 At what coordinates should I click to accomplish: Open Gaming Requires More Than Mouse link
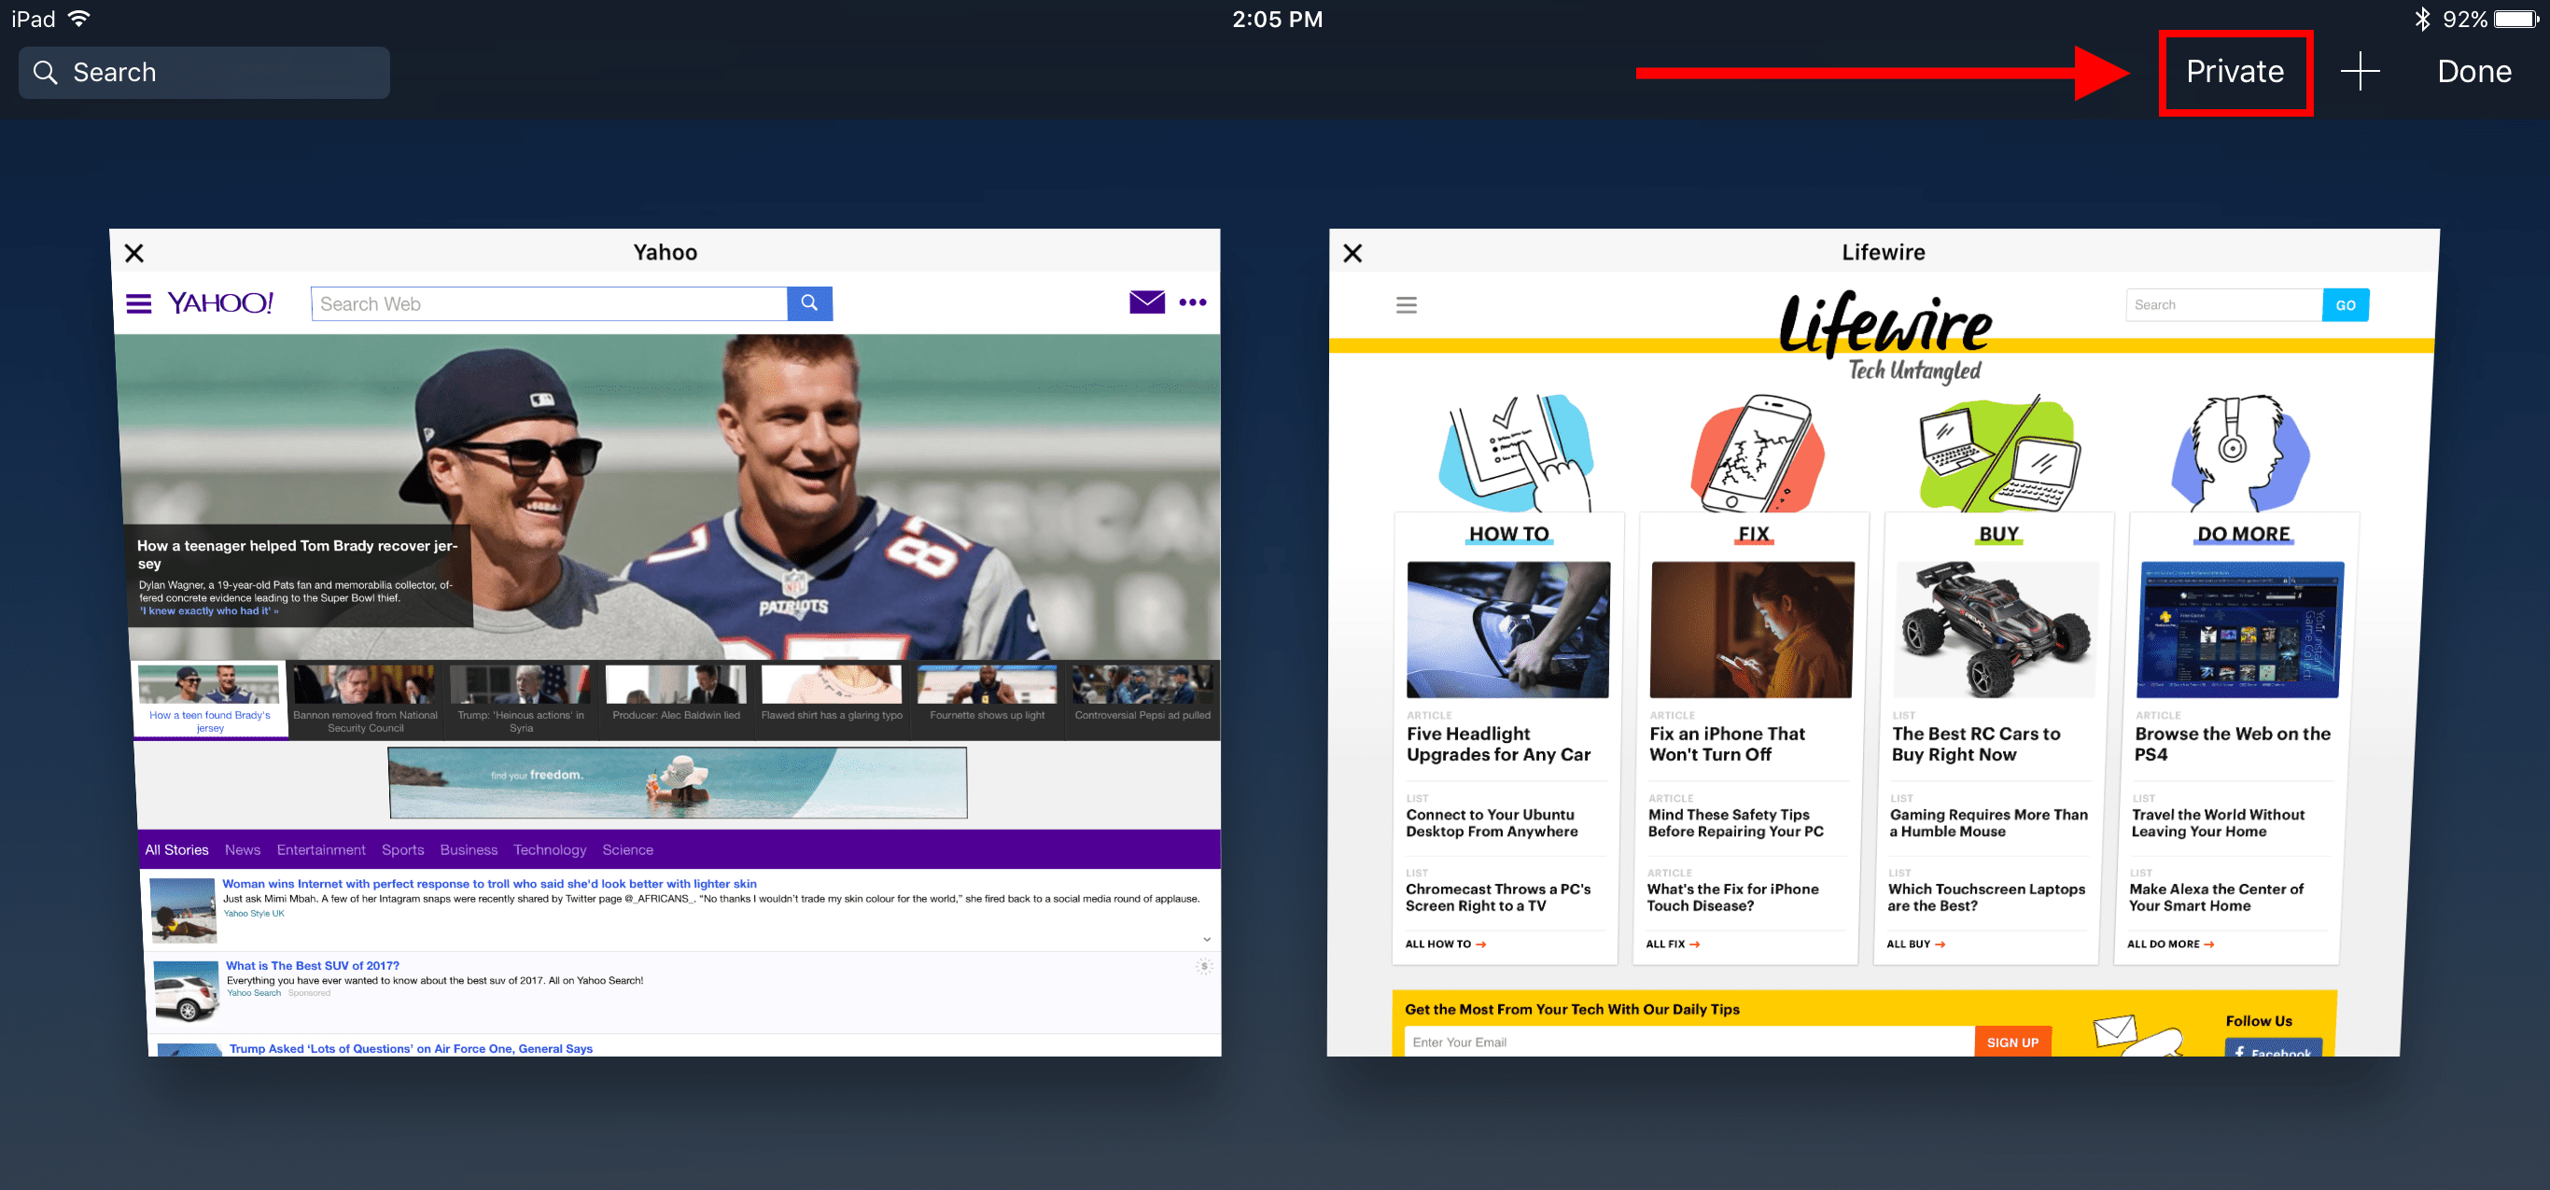coord(1988,822)
